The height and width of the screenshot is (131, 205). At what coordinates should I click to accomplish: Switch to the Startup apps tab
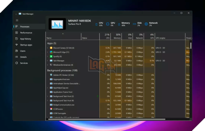29,45
